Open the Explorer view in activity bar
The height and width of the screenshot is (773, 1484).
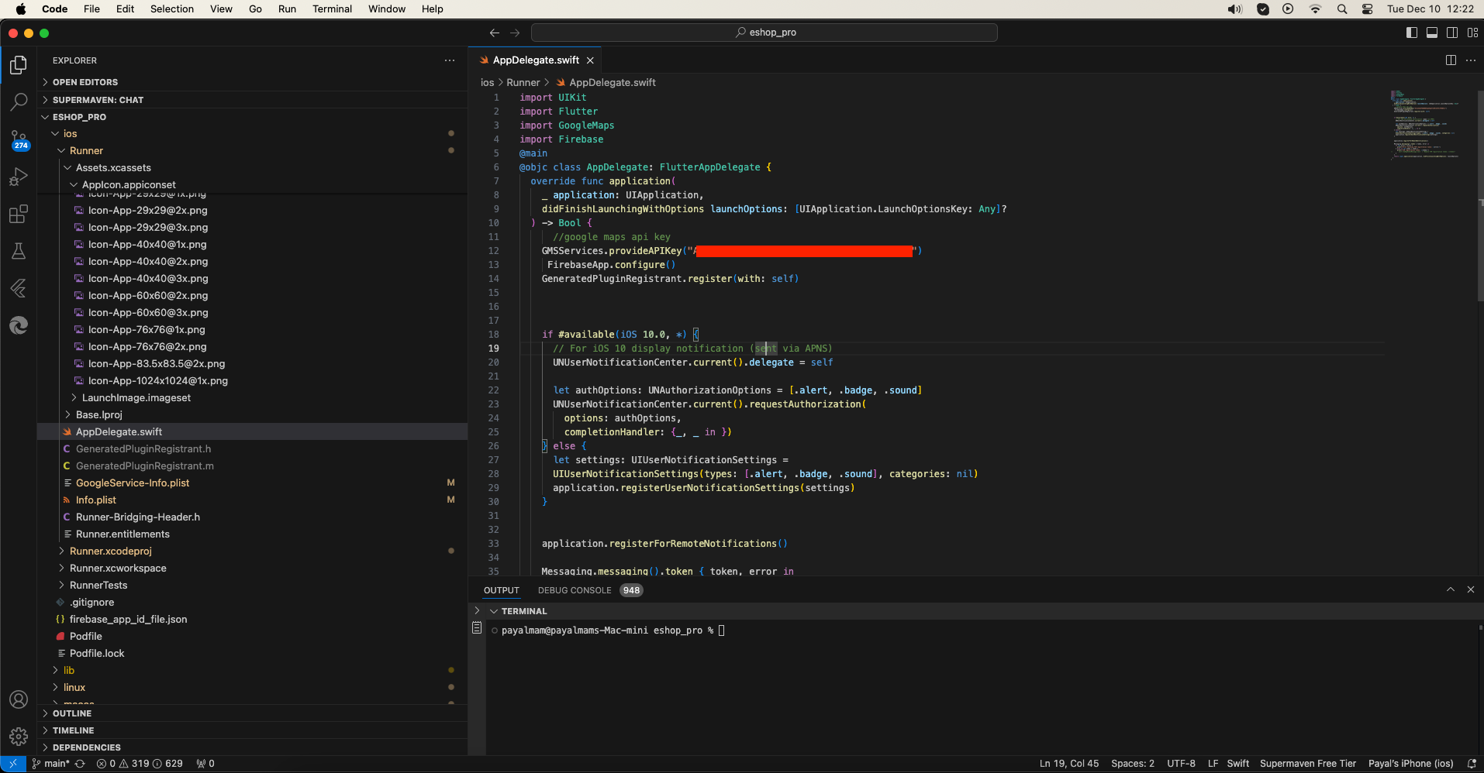19,65
